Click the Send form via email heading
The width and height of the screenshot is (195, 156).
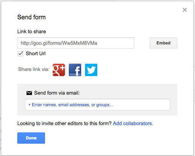[57, 93]
